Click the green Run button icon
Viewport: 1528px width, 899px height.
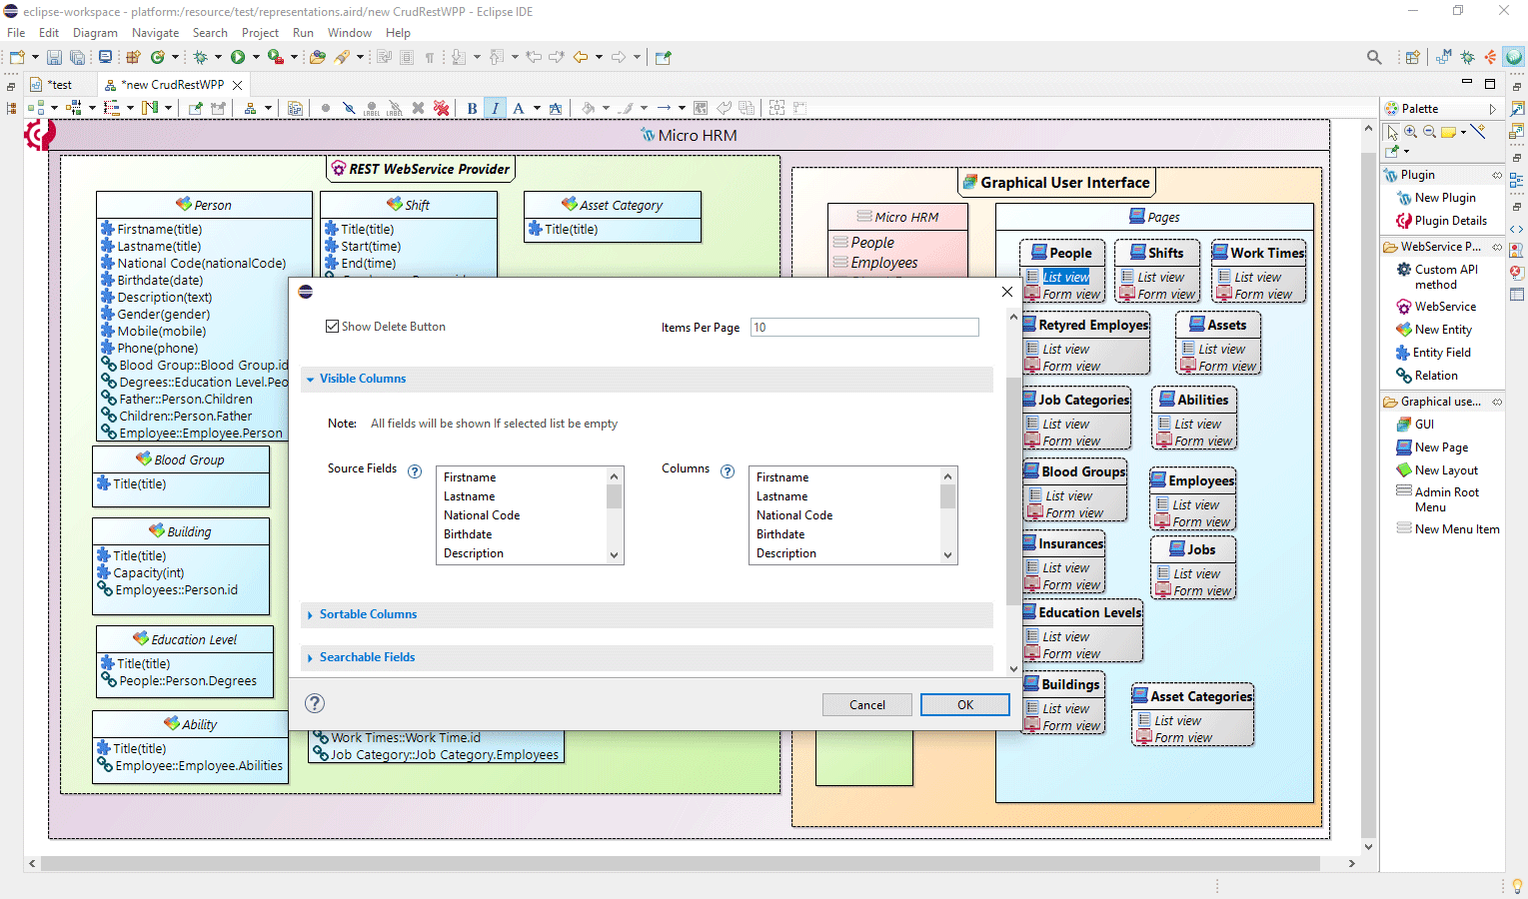[238, 57]
